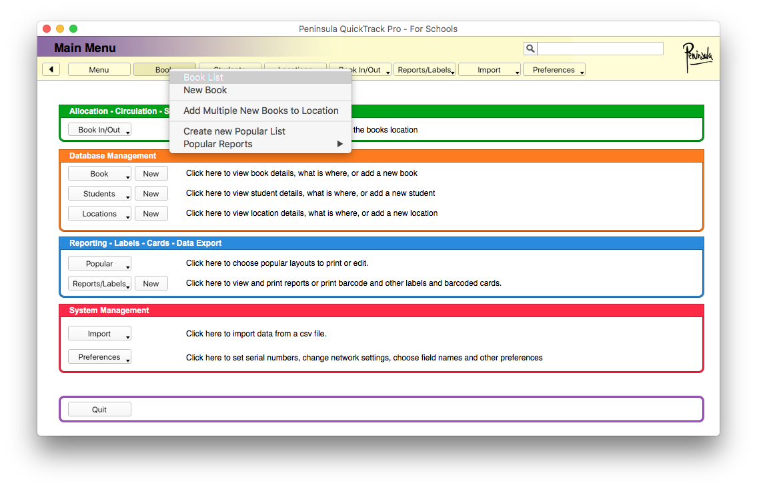757x489 pixels.
Task: Open Reports/Labels dropdown in Reporting section
Action: [99, 284]
